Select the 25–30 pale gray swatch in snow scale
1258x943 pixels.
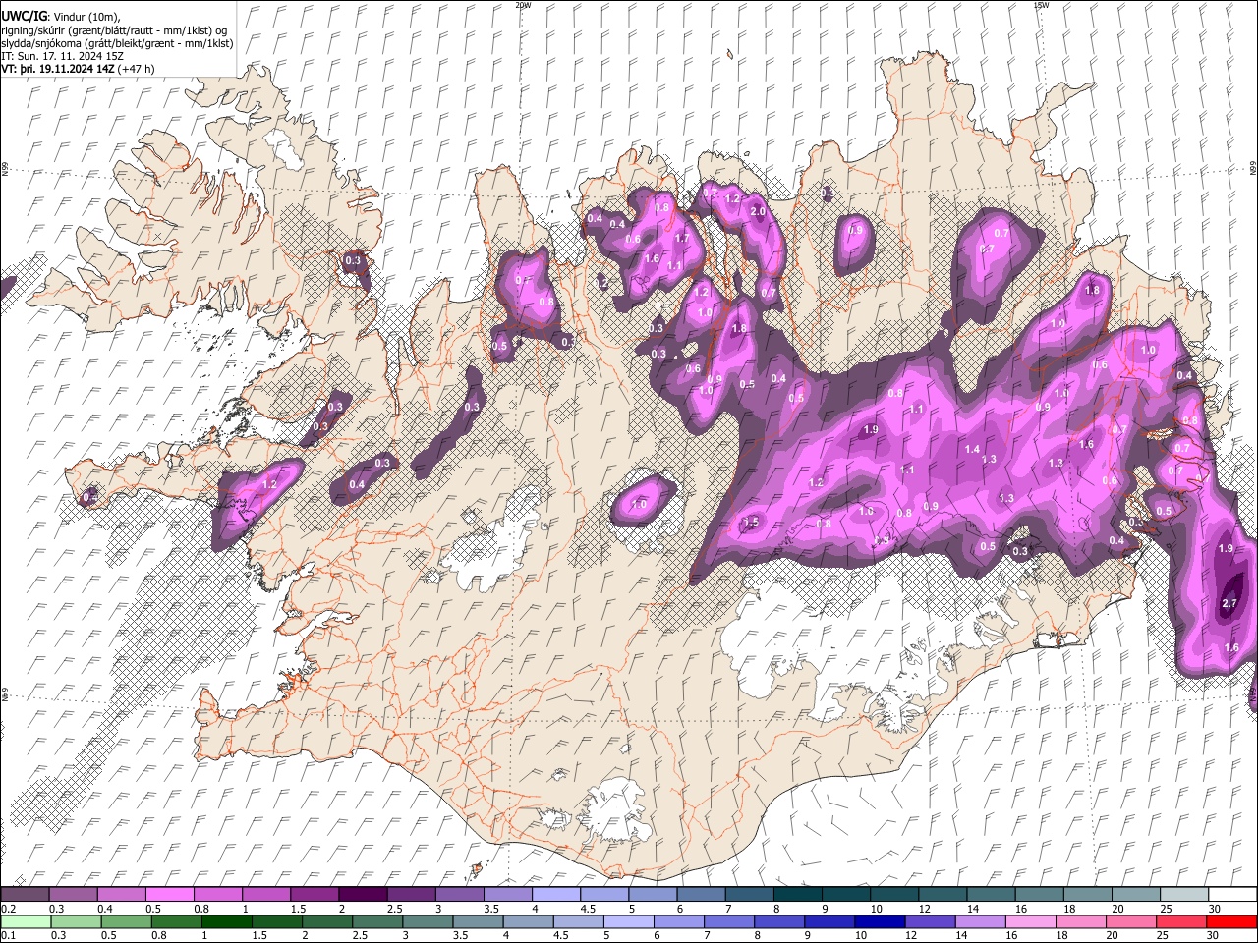[x=1184, y=895]
